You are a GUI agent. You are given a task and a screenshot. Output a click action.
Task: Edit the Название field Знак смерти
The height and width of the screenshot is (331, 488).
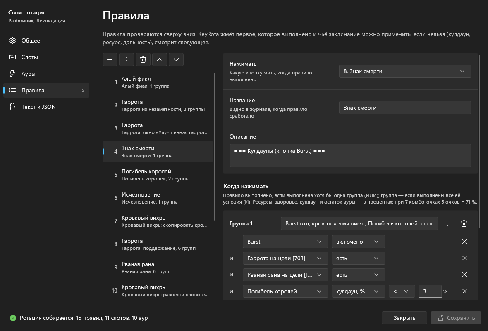pyautogui.click(x=405, y=108)
